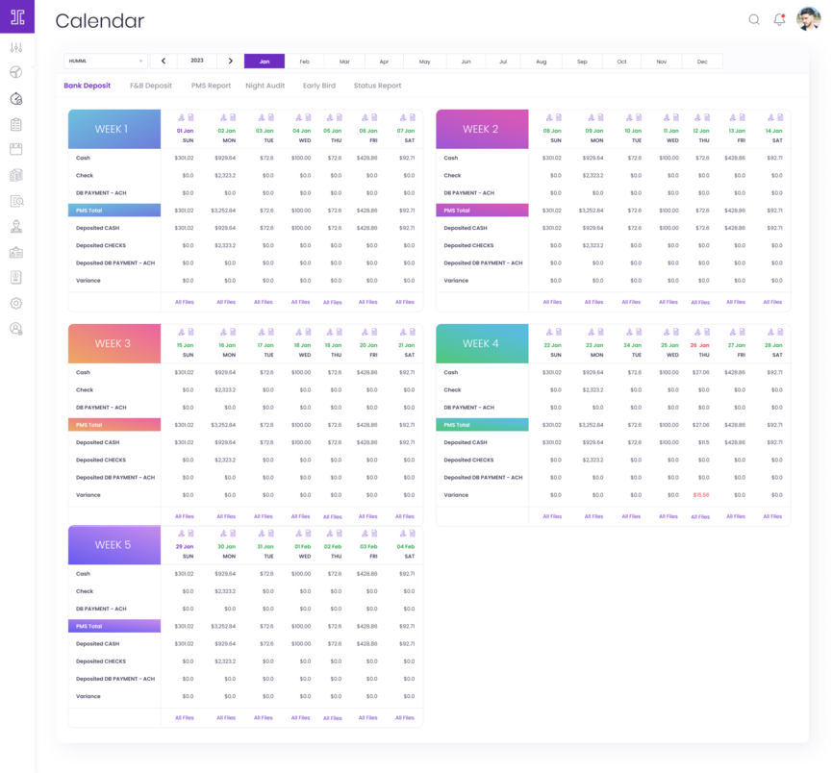832x773 pixels.
Task: Expand the HUMML property dropdown
Action: pos(106,61)
